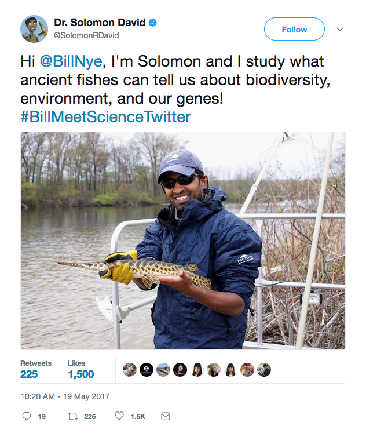
Task: Open the first liker avatar in the row
Action: (x=130, y=370)
